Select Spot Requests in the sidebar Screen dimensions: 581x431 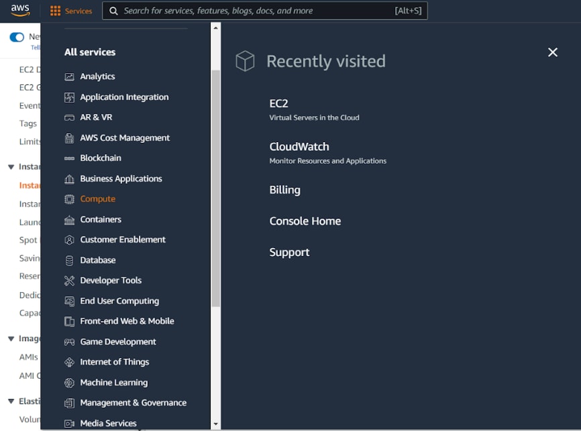pos(29,241)
